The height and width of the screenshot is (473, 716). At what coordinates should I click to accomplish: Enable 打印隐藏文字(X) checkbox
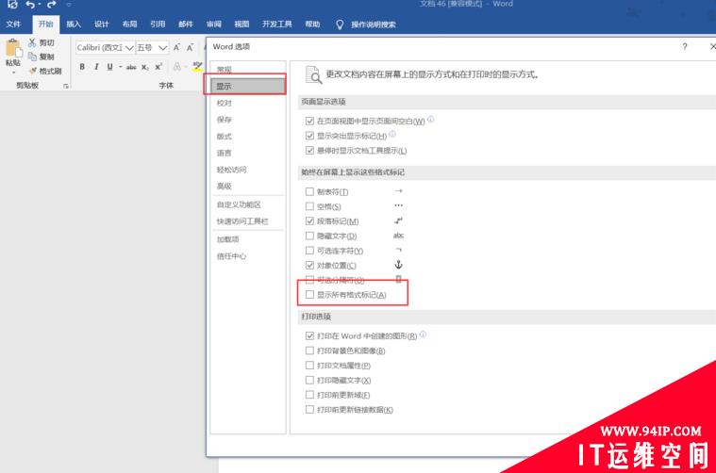[x=309, y=380]
